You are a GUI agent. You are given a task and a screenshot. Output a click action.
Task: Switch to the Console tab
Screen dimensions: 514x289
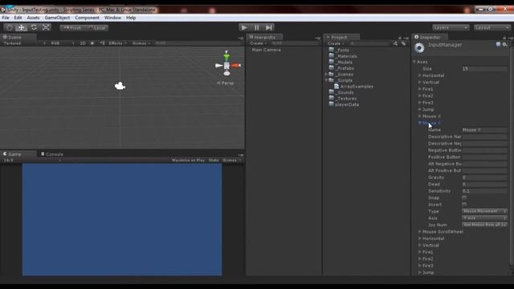52,154
